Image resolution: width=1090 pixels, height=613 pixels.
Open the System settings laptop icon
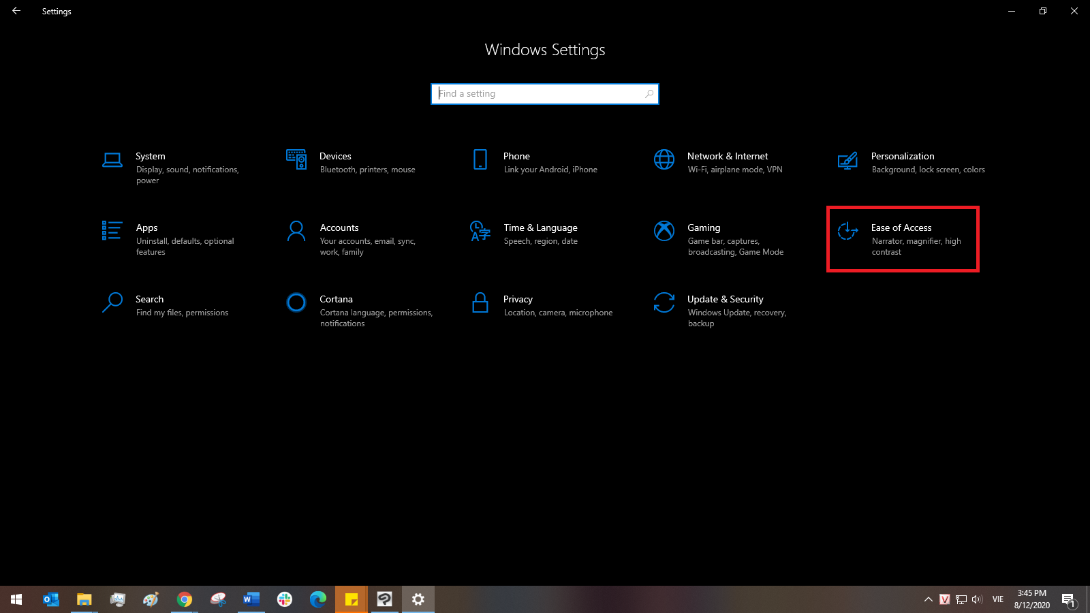point(112,159)
